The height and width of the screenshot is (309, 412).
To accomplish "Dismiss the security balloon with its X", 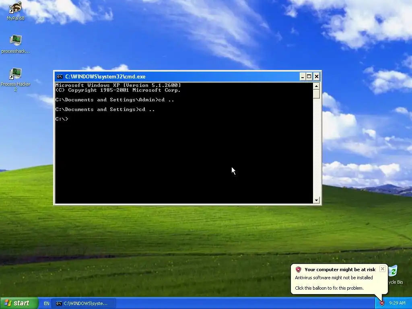I will point(383,269).
